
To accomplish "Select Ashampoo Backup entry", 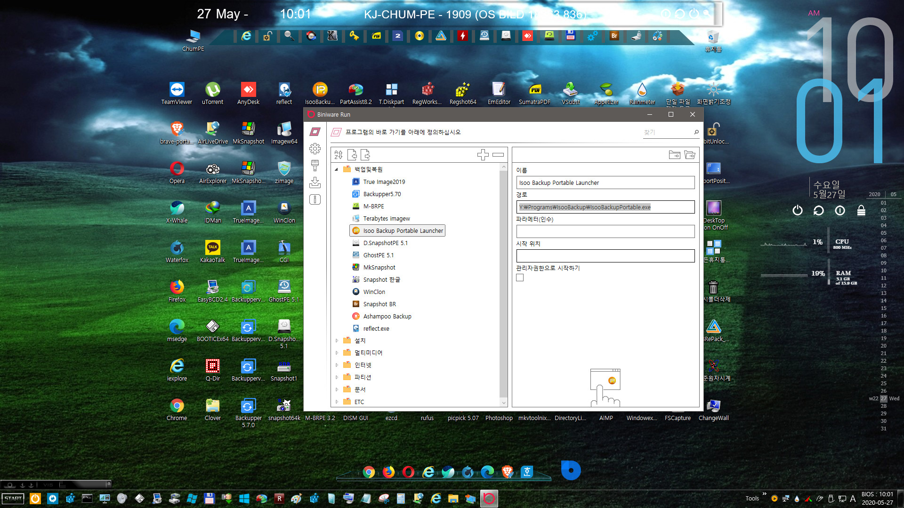I will pos(382,317).
